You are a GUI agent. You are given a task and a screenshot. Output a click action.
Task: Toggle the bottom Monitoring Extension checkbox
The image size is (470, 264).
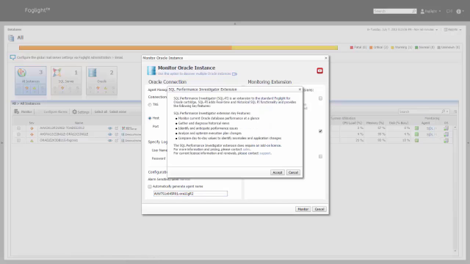[320, 156]
